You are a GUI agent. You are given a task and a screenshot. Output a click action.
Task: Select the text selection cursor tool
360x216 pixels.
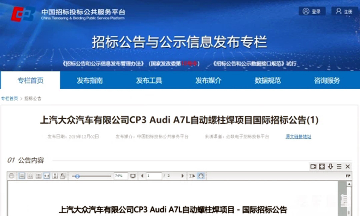point(192,176)
